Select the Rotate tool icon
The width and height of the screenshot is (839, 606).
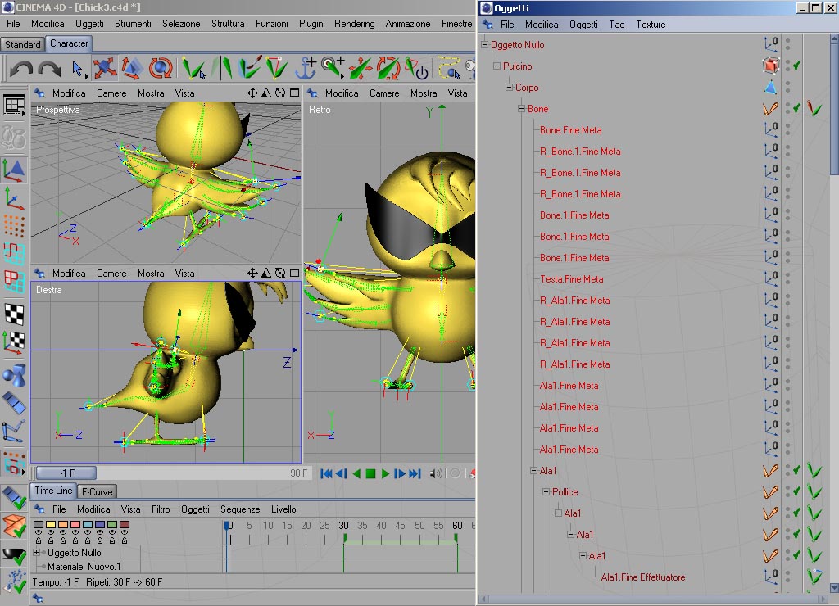[160, 68]
